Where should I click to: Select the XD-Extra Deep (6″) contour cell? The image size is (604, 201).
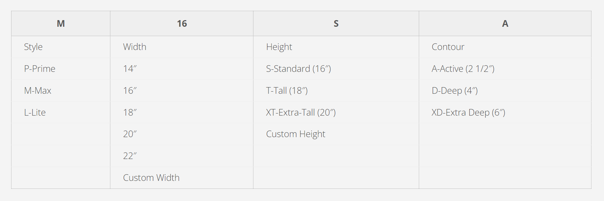pos(468,112)
